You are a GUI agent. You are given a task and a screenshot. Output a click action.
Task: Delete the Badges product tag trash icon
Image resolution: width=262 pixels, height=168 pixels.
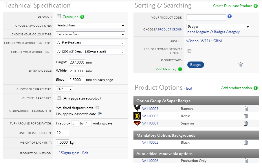[240, 65]
